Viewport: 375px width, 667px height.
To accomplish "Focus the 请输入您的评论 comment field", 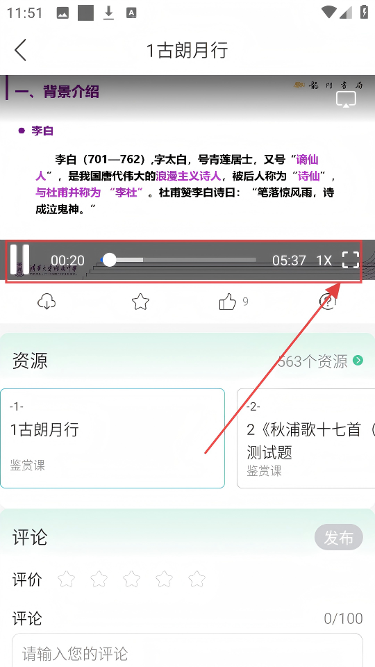I will point(187,651).
